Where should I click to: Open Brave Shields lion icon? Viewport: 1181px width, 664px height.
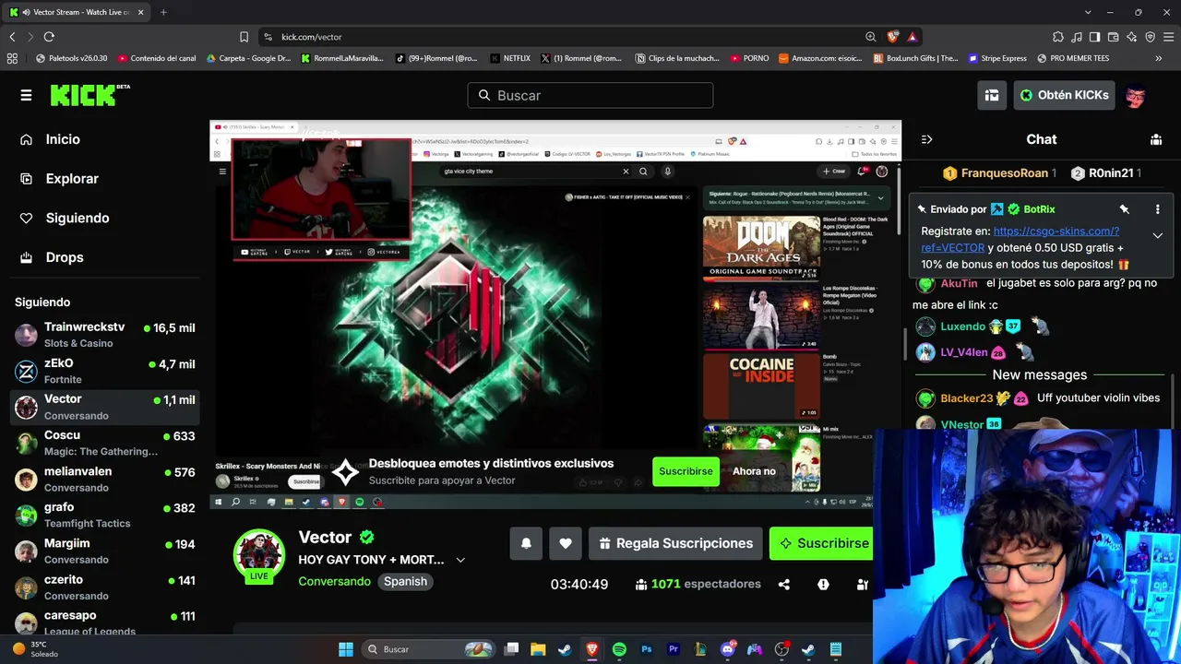coord(892,37)
